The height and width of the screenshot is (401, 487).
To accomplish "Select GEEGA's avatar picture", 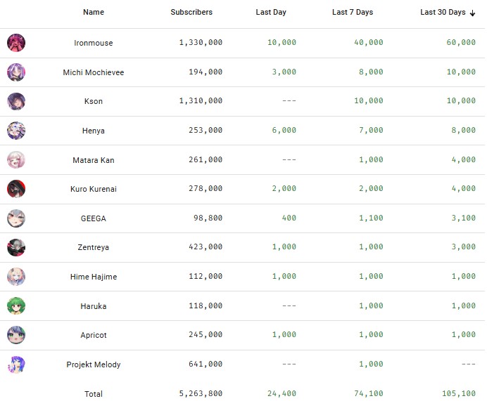I will pos(16,218).
